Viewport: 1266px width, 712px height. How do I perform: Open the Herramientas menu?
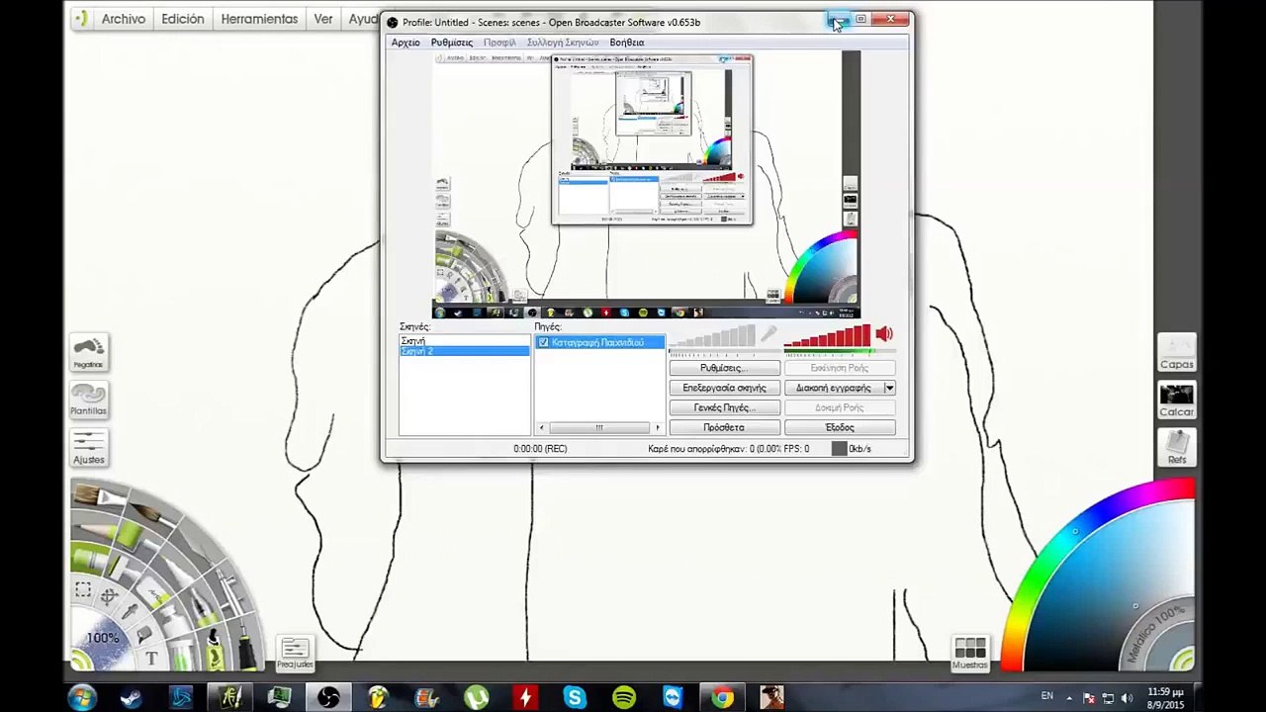[x=259, y=19]
